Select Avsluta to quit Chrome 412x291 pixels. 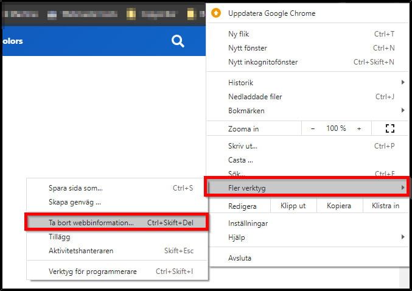pos(308,258)
